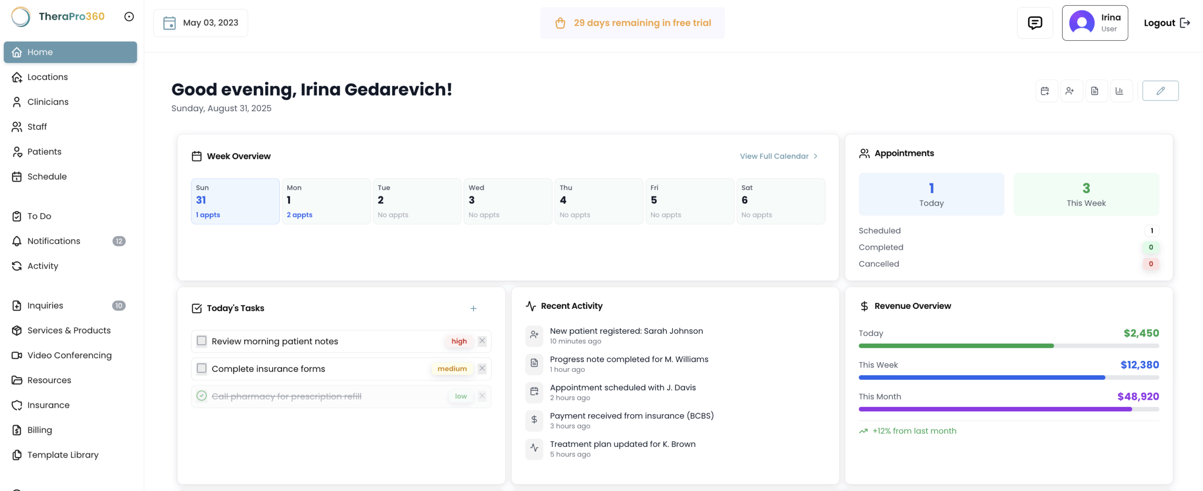Open Resources in sidebar

70,380
